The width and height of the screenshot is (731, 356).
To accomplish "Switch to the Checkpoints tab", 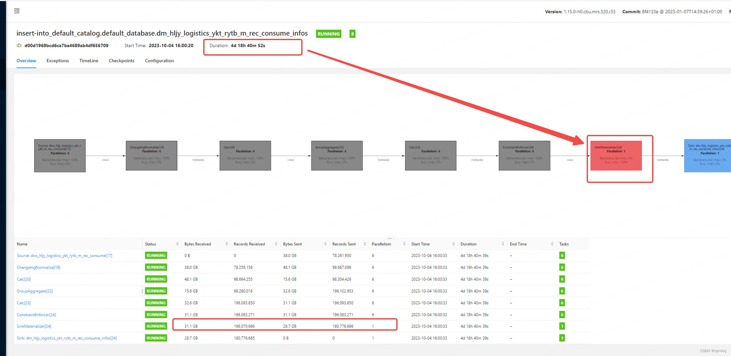I will [121, 61].
